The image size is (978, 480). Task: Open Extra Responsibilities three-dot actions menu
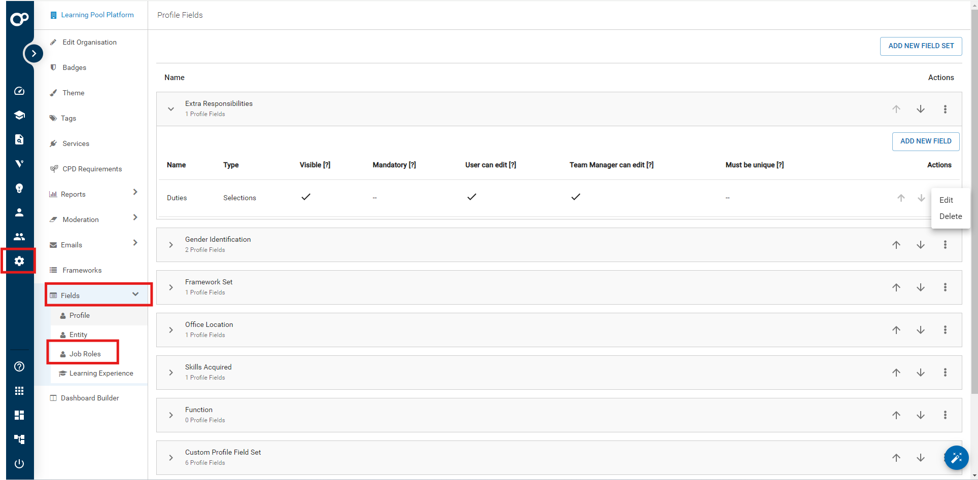pyautogui.click(x=945, y=109)
